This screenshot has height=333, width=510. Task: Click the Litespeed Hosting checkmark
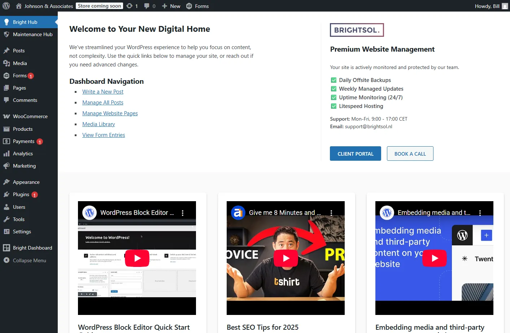(x=334, y=106)
